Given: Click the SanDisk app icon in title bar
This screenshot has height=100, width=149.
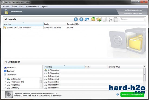Looking at the screenshot, I should (3, 2).
